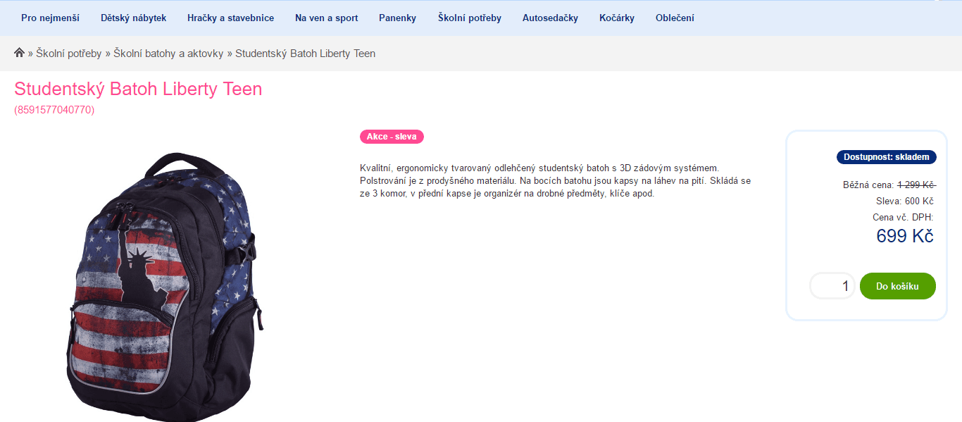Viewport: 962px width, 422px height.
Task: Click the product title heading
Action: pos(138,89)
